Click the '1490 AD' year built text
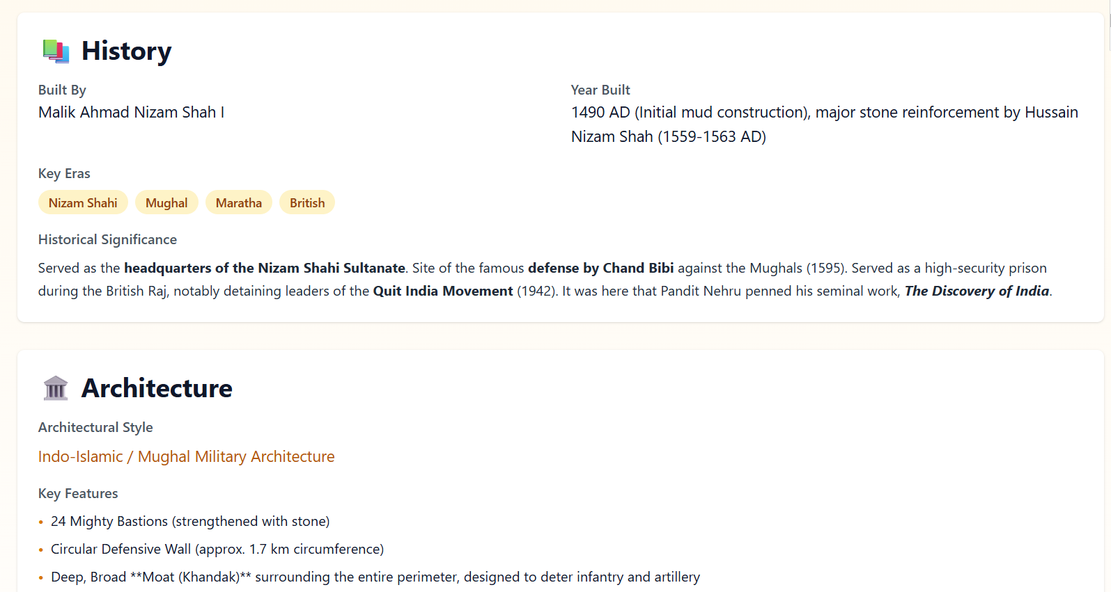The width and height of the screenshot is (1111, 592). pyautogui.click(x=600, y=113)
